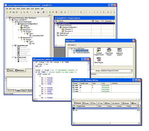Image resolution: width=149 pixels, height=131 pixels.
Task: Click the scissors Cut icon in toolbar
Action: (21, 12)
